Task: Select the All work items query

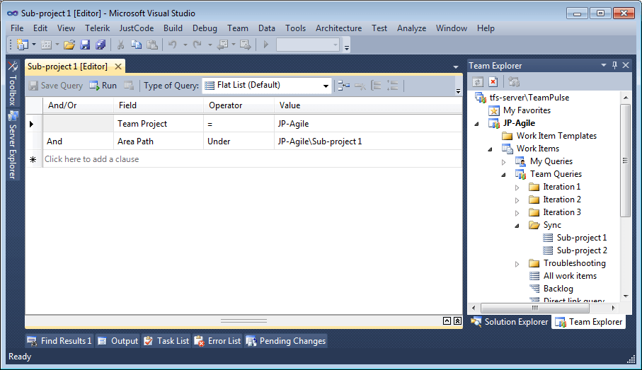Action: pyautogui.click(x=570, y=276)
